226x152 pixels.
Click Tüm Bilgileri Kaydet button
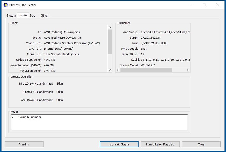point(160,144)
